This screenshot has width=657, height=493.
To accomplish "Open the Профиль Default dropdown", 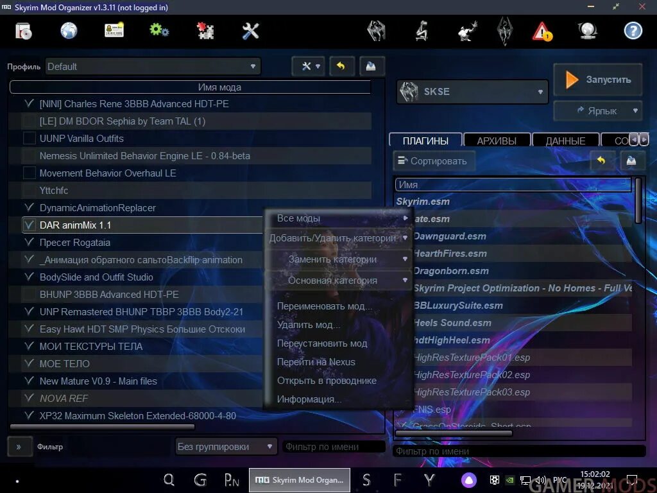I will pyautogui.click(x=153, y=66).
